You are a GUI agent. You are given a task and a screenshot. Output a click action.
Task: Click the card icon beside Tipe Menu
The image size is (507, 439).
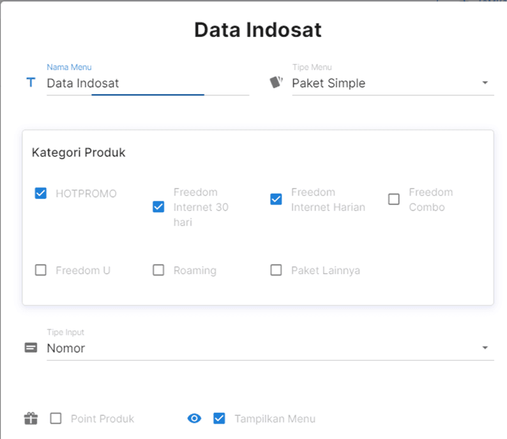(276, 82)
